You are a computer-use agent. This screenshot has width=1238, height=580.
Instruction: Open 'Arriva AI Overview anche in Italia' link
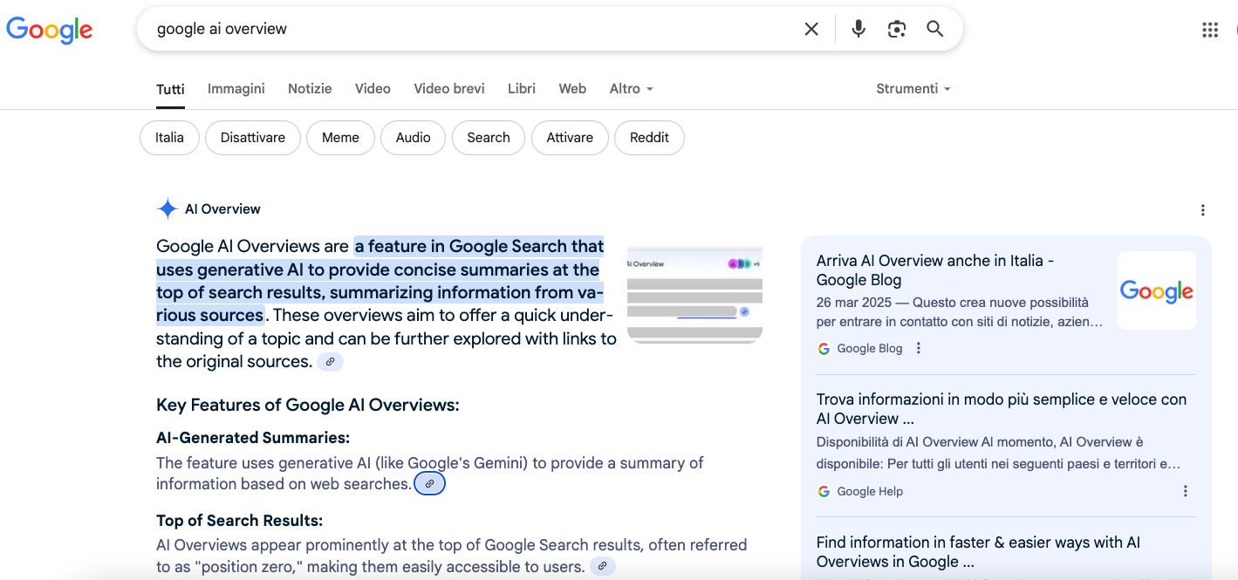pyautogui.click(x=935, y=270)
